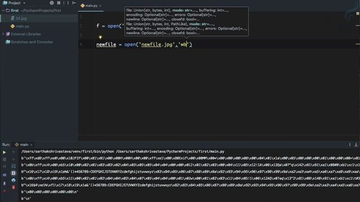Viewport: 360px width, 202px height.
Task: Print the Run console output
Action: (x=13, y=180)
